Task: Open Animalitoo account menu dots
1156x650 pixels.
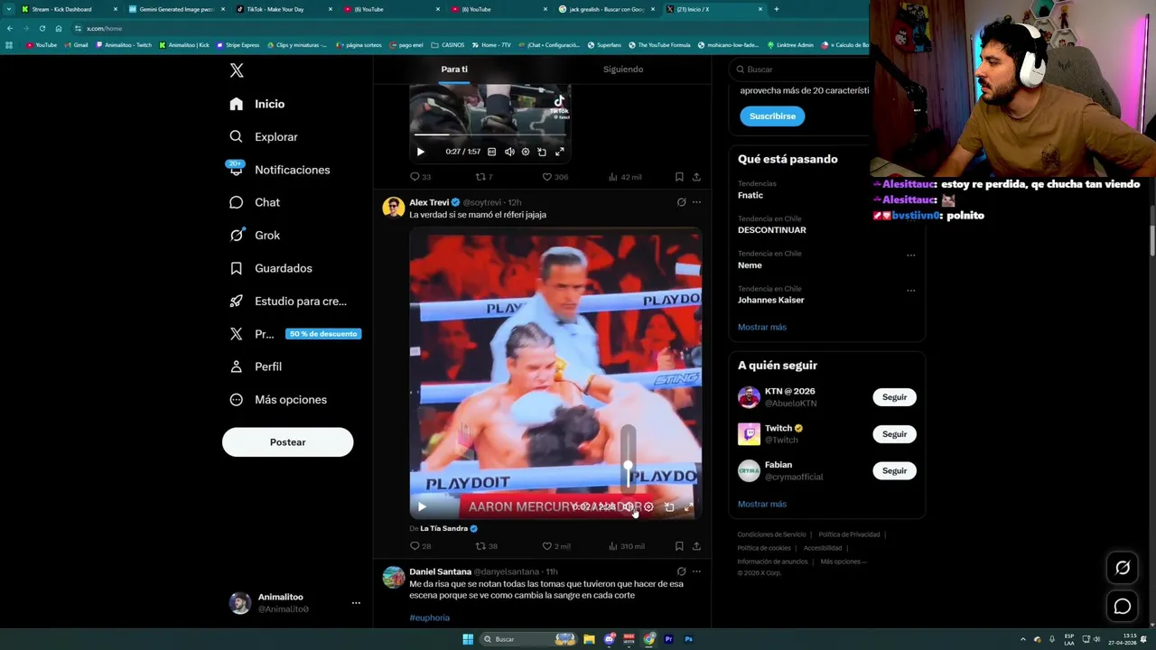Action: pyautogui.click(x=356, y=603)
